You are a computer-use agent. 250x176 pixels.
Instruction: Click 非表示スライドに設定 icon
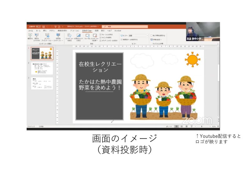[x=78, y=37]
